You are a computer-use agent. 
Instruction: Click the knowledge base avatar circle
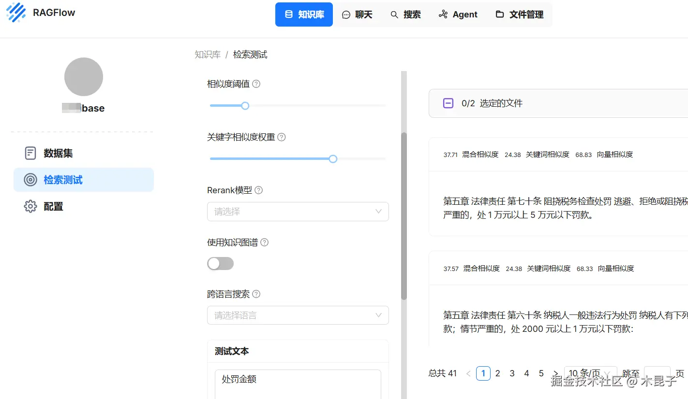pyautogui.click(x=84, y=77)
